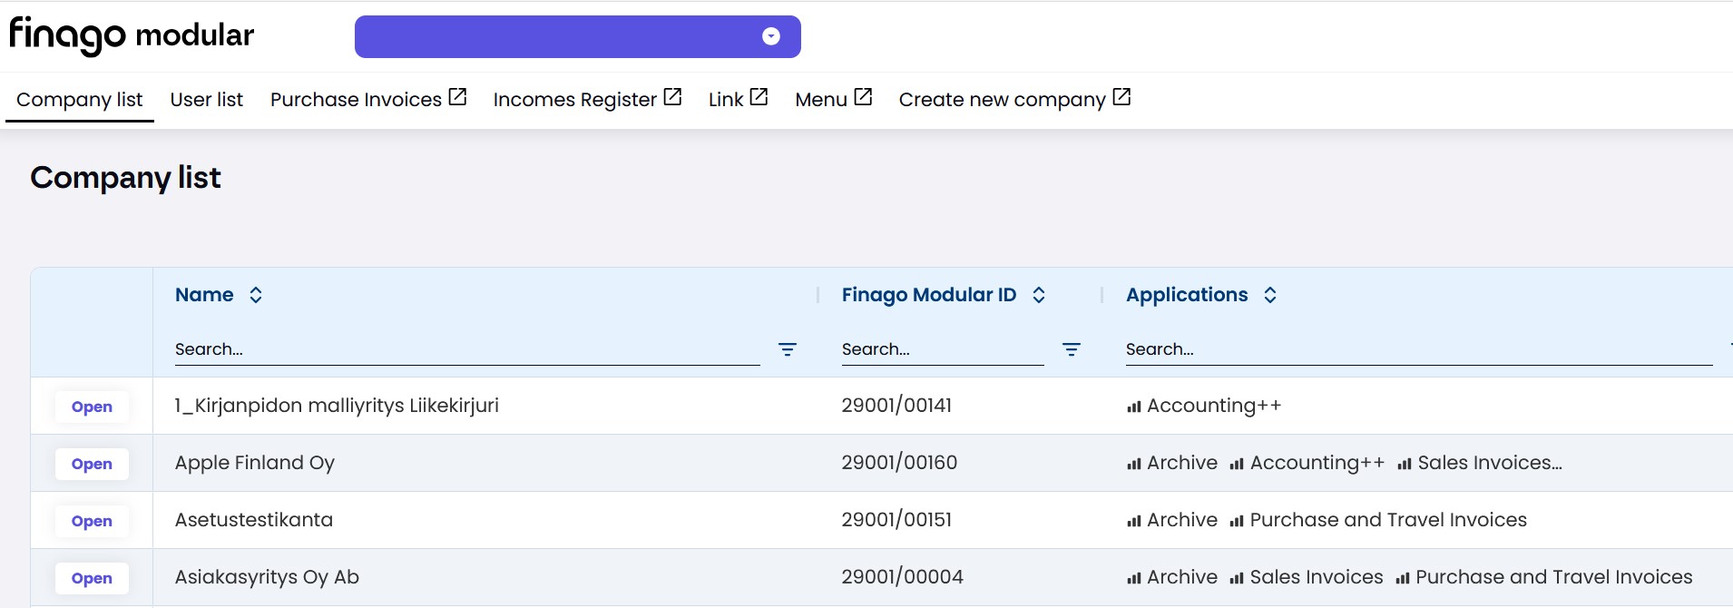Click Accounting++ application icon in Apple Finland Oy row
Screen dimensions: 1733x608
[x=1237, y=465]
